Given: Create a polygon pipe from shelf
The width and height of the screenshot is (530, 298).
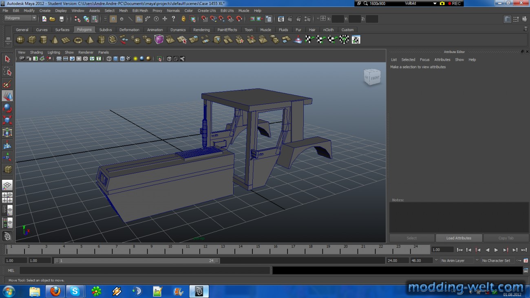Looking at the screenshot, I should tap(101, 40).
